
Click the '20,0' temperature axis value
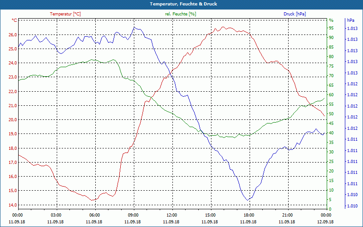pos(13,120)
